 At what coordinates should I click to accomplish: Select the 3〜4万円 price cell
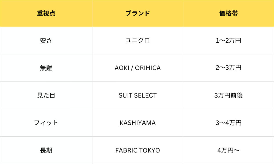click(229, 123)
